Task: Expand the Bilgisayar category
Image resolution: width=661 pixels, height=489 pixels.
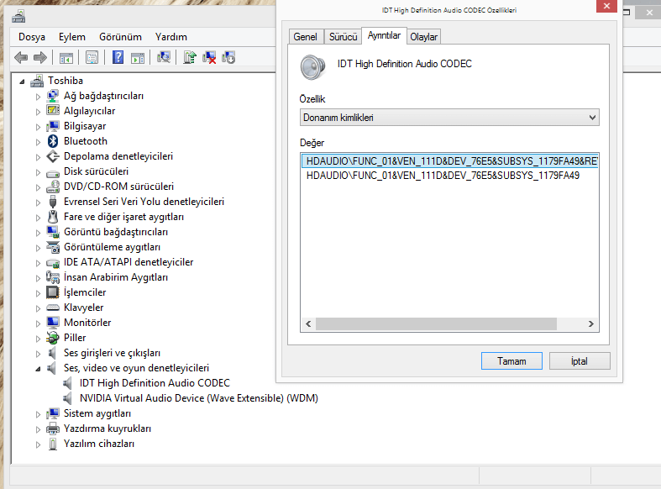Action: 38,127
